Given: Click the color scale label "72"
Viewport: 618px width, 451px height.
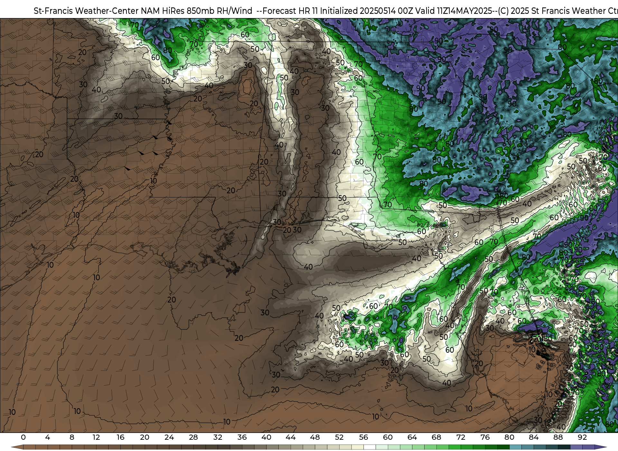Looking at the screenshot, I should tap(461, 437).
